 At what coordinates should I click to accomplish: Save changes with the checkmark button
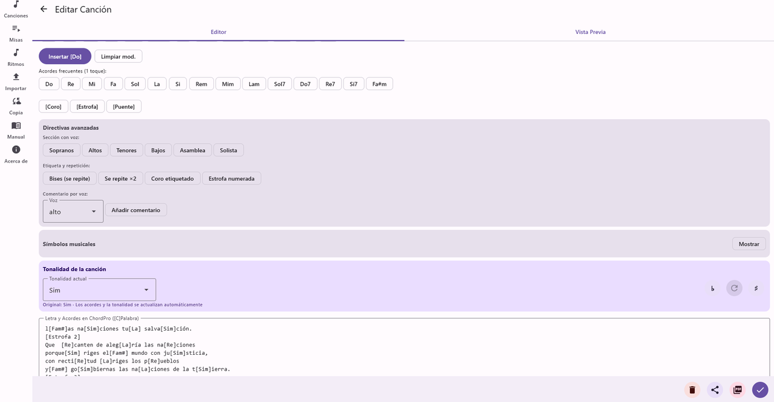point(760,390)
